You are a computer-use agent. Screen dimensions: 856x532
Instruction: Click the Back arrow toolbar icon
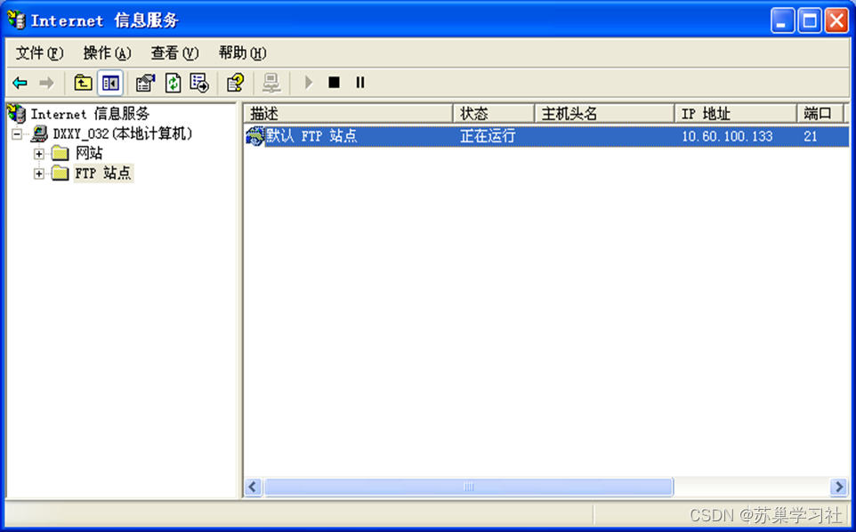click(x=20, y=83)
